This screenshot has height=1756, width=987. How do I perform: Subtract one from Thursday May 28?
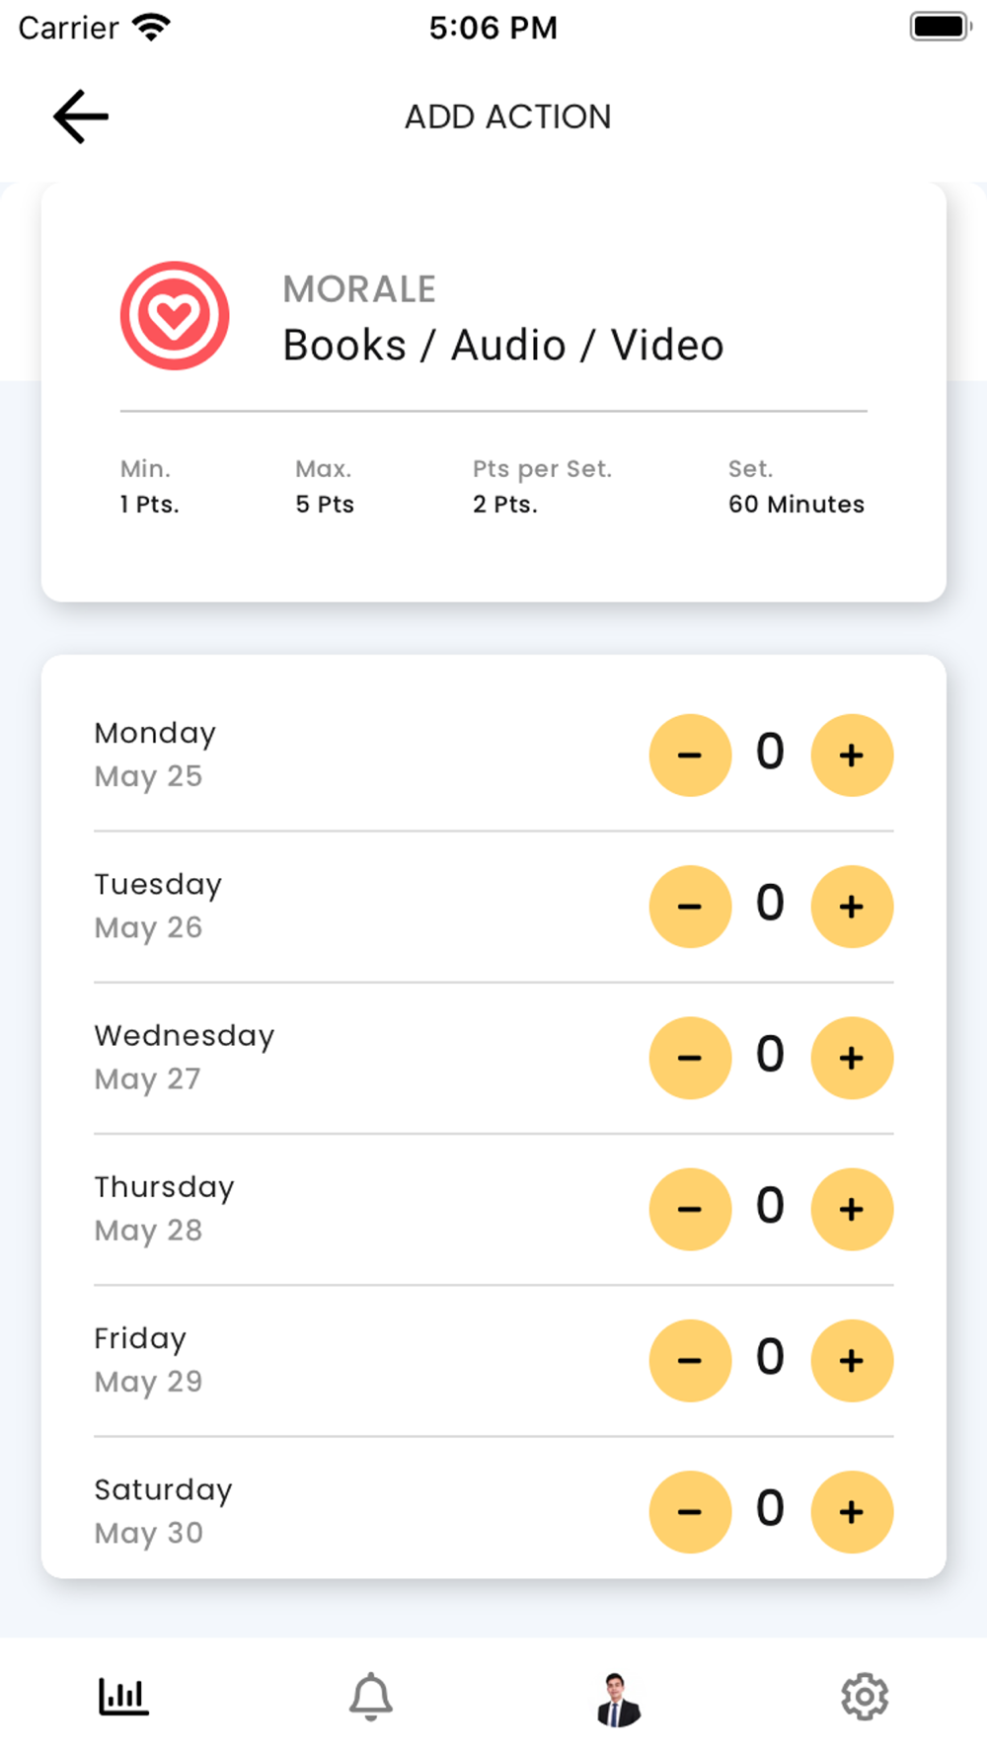(x=690, y=1210)
